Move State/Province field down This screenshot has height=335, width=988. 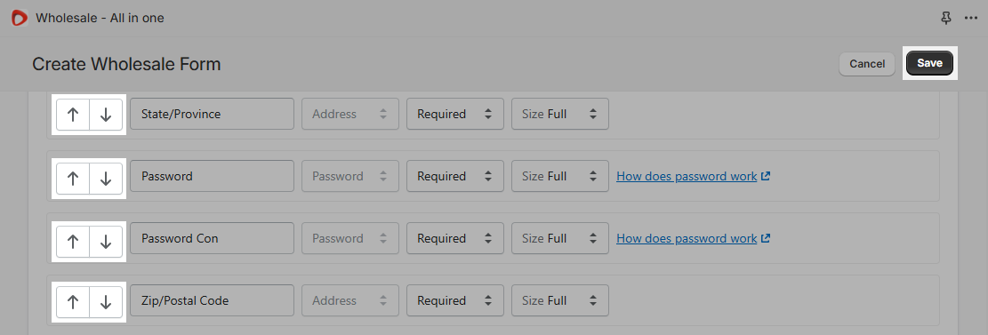point(106,114)
